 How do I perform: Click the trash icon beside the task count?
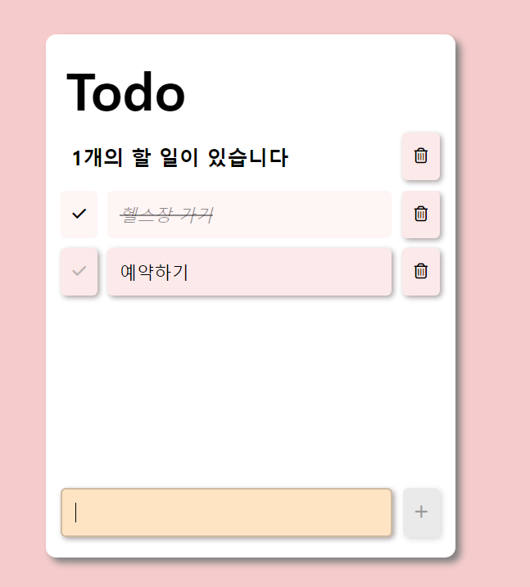click(420, 156)
